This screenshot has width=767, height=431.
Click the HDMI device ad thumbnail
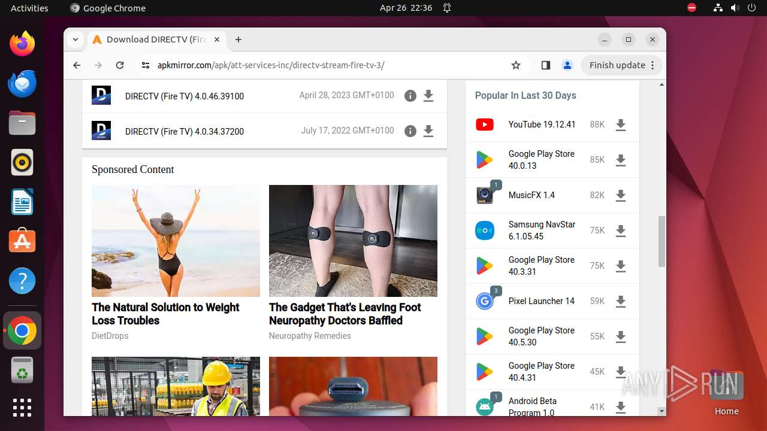tap(353, 386)
